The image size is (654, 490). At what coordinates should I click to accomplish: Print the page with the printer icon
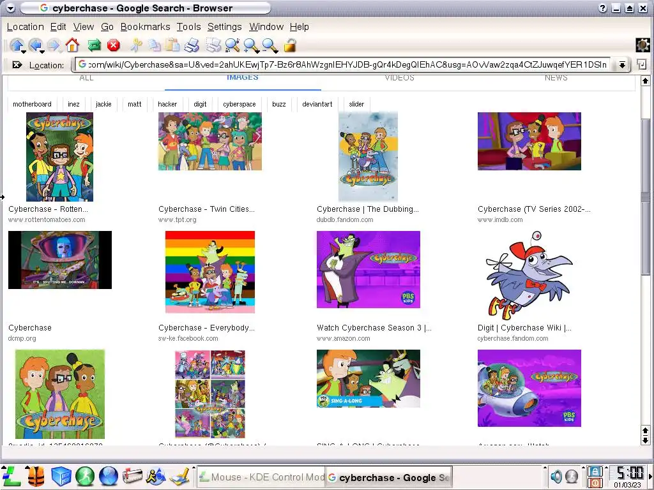point(192,45)
